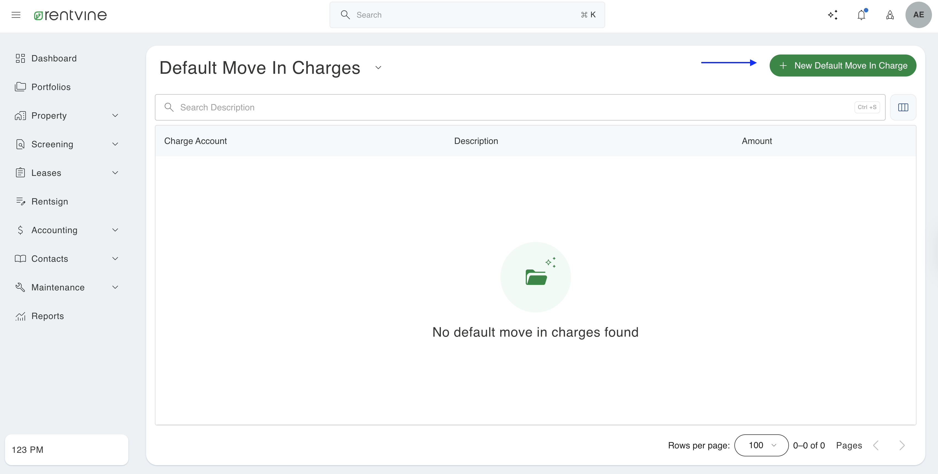Image resolution: width=938 pixels, height=474 pixels.
Task: Go to the next page arrow
Action: 902,445
